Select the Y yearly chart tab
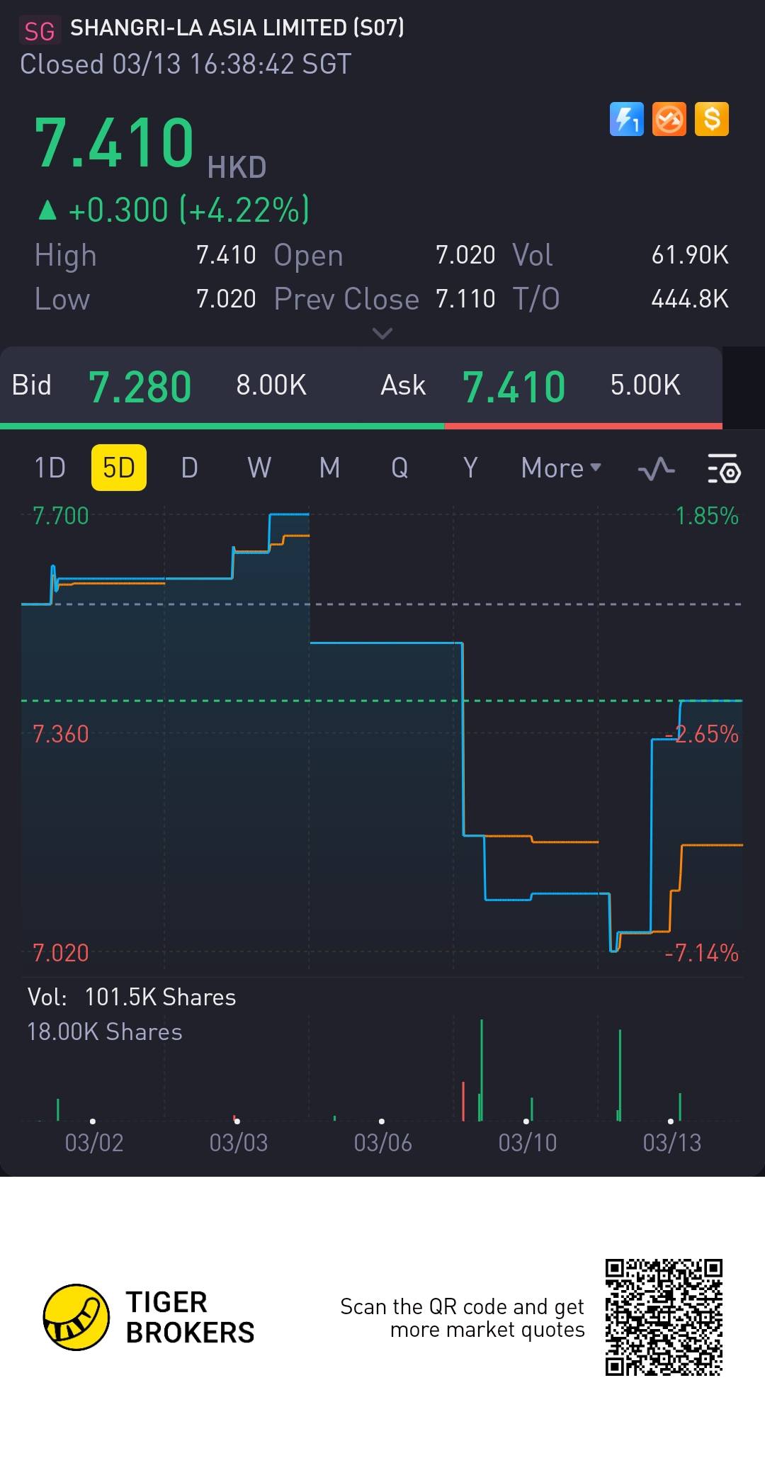 470,468
